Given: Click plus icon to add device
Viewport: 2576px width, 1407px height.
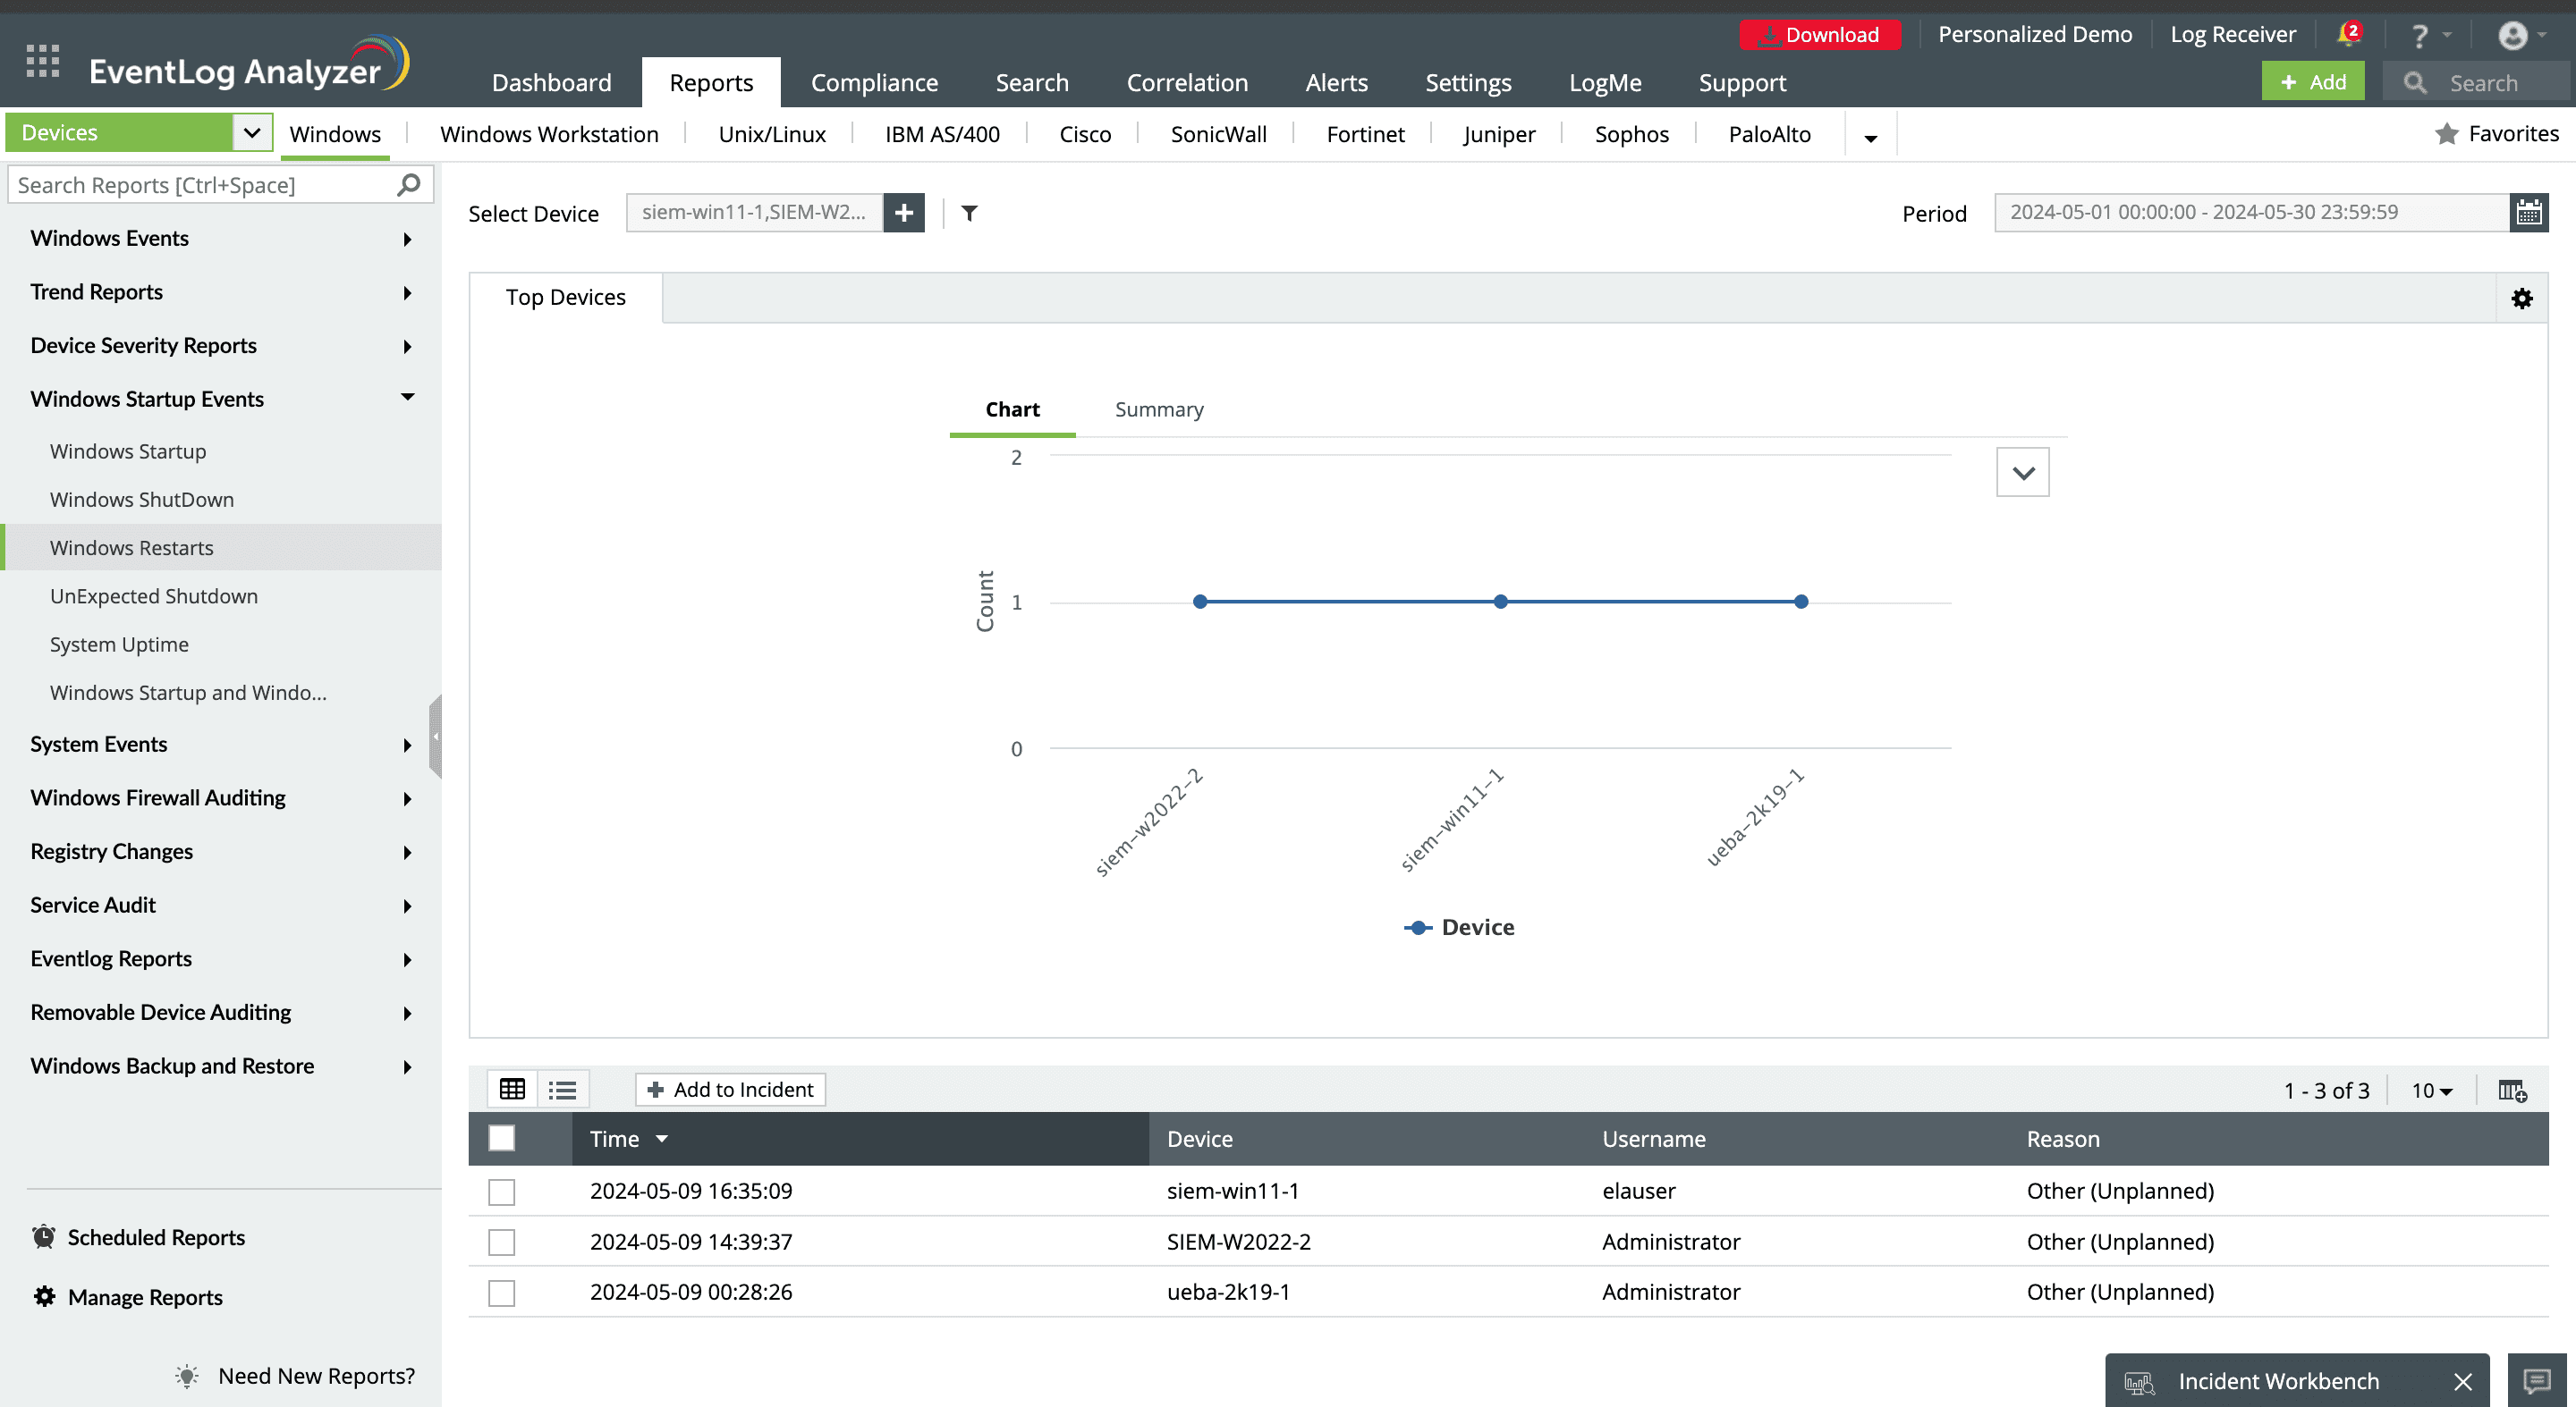Looking at the screenshot, I should point(903,213).
